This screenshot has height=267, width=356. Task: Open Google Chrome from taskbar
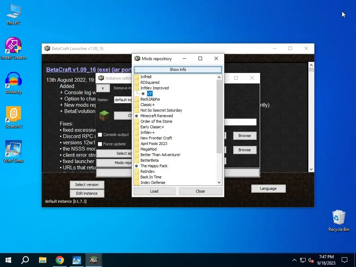[60, 260]
